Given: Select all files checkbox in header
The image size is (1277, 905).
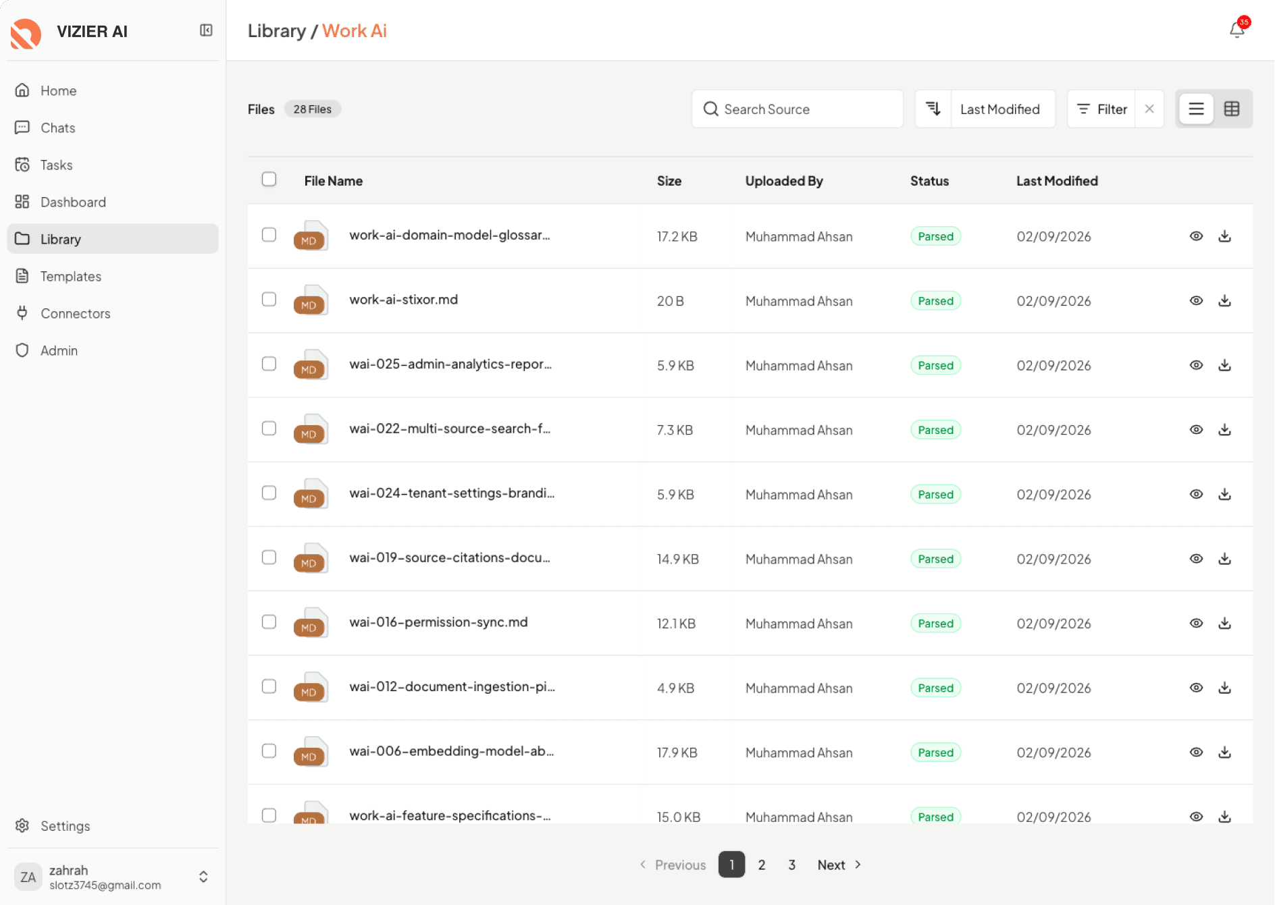Looking at the screenshot, I should (x=269, y=179).
